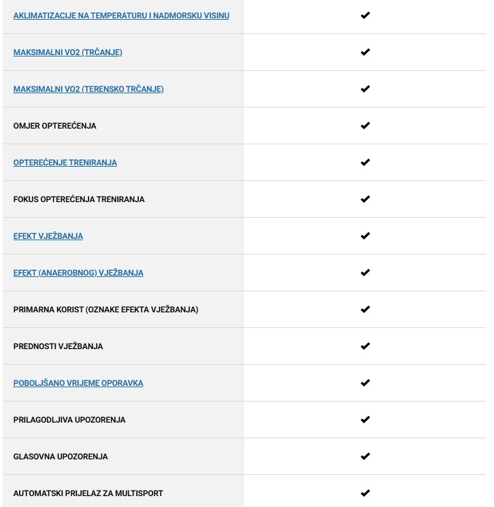
Task: Click checkmark for Automatski prijelaz za multisport
Action: pyautogui.click(x=365, y=493)
